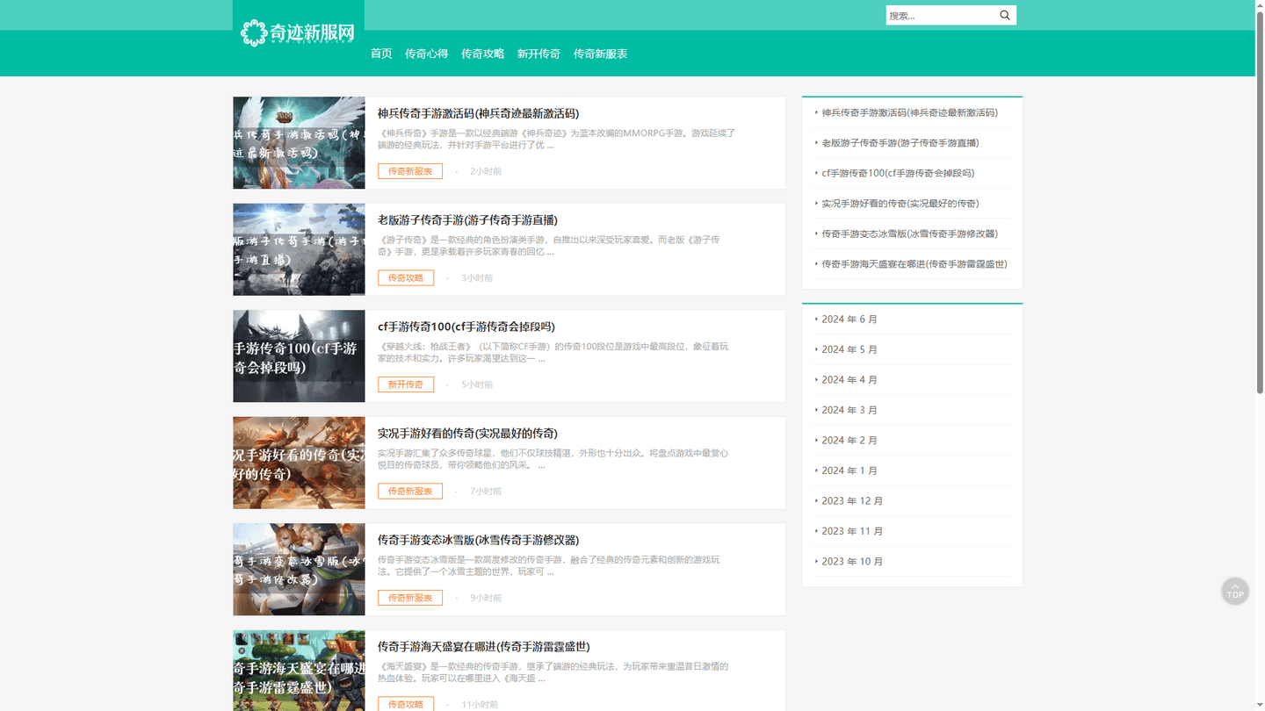Open the 2023 年 12 月 archive
Viewport: 1265px width, 711px height.
[852, 500]
